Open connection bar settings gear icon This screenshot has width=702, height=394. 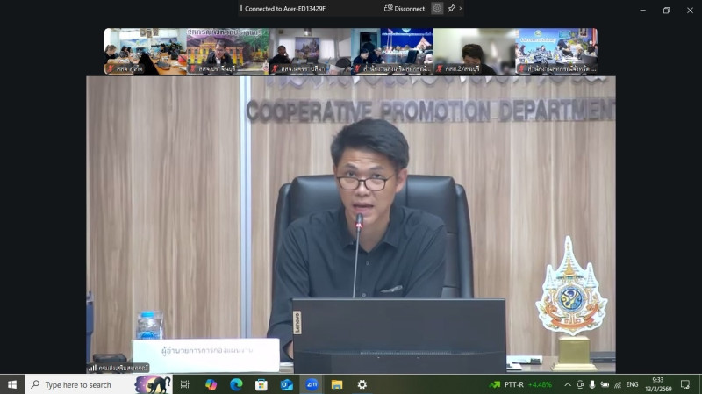[437, 9]
